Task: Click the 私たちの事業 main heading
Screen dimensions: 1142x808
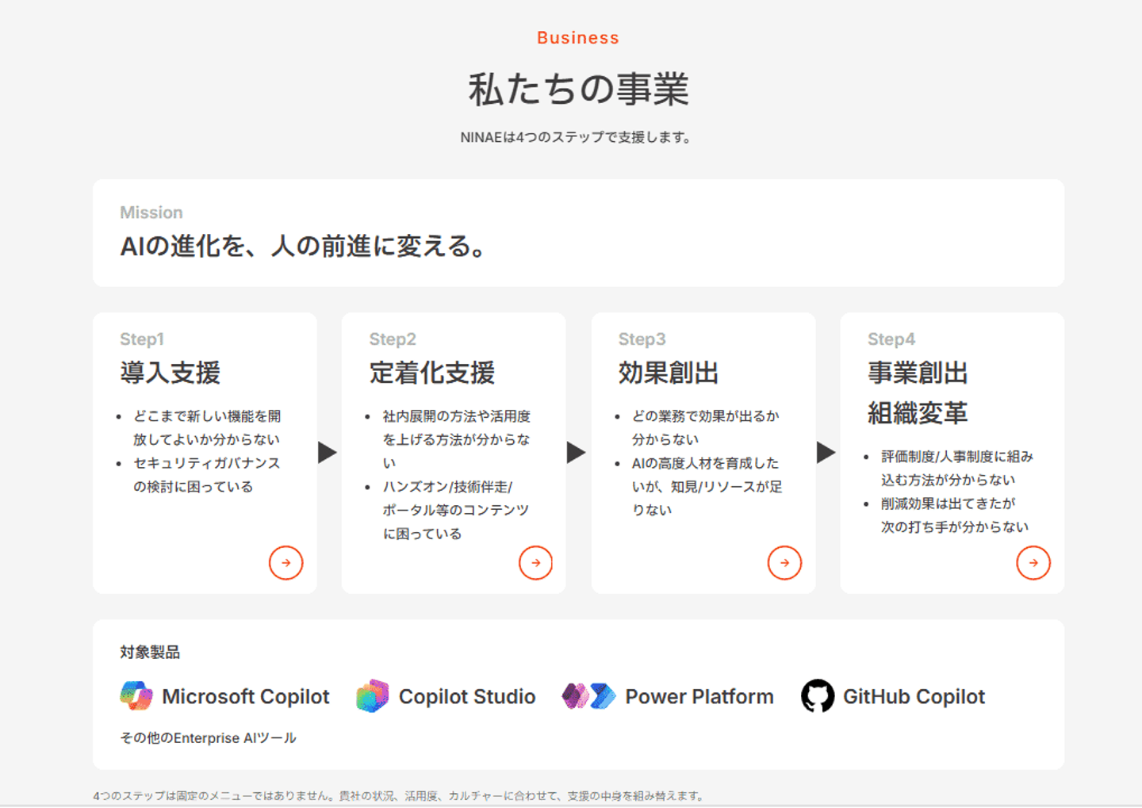Action: [x=578, y=89]
